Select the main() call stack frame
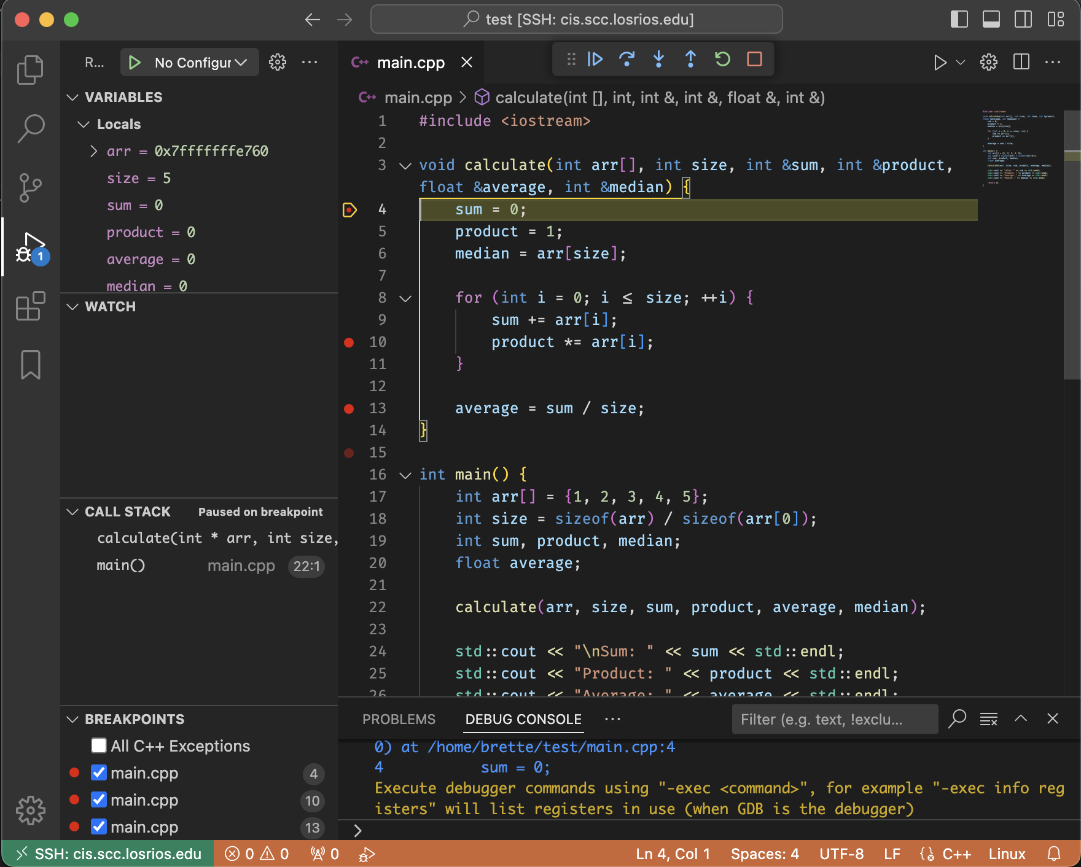Image resolution: width=1081 pixels, height=867 pixels. (121, 565)
